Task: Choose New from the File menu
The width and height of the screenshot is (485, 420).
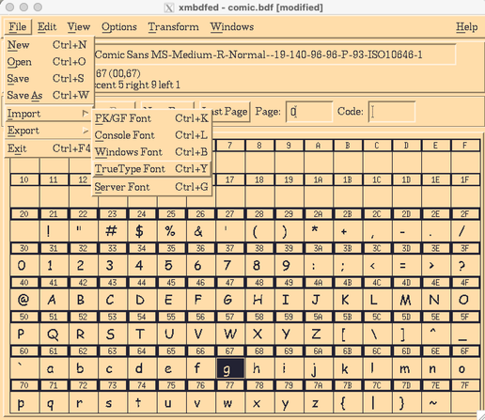Action: pos(49,45)
